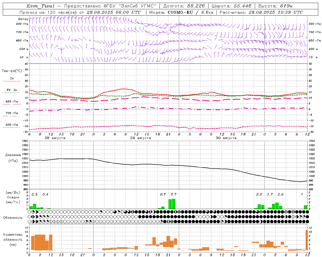Click the 1.7 precipitation total value
This screenshot has width=322, height=257.
pyautogui.click(x=270, y=194)
